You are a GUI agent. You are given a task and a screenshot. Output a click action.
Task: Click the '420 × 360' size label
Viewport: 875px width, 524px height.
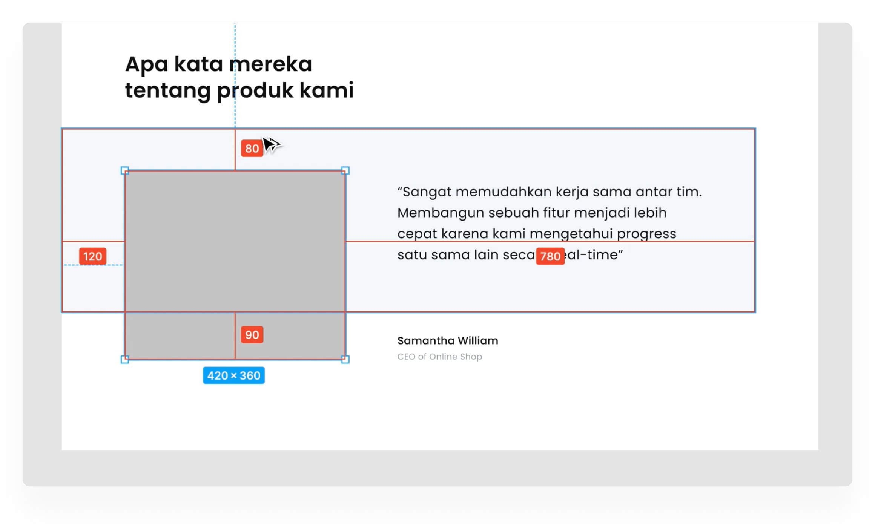point(234,375)
